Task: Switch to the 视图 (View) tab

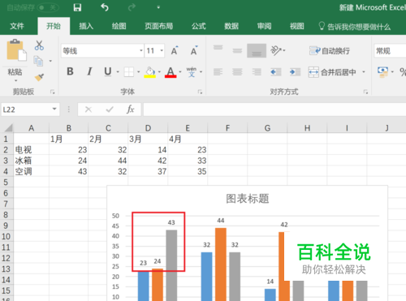Action: (297, 26)
